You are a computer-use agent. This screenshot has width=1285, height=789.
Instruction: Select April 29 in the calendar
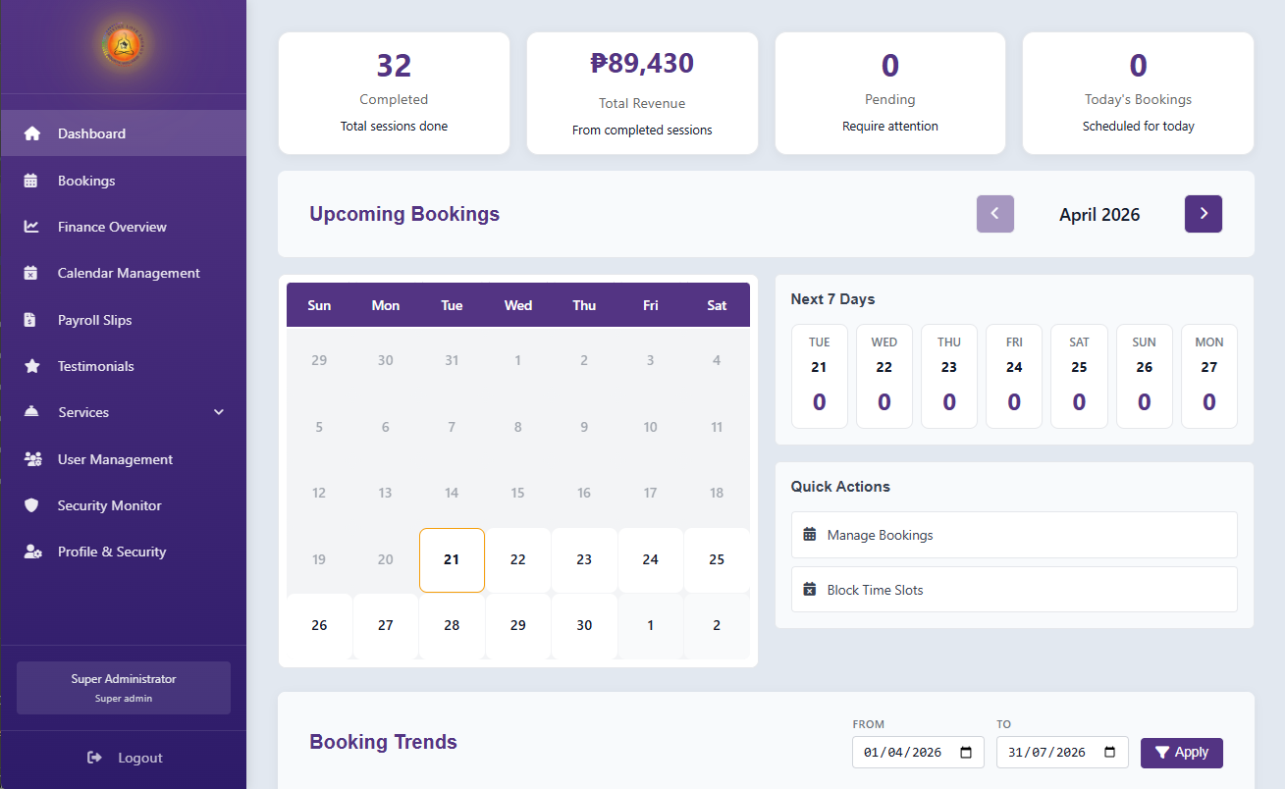point(518,626)
